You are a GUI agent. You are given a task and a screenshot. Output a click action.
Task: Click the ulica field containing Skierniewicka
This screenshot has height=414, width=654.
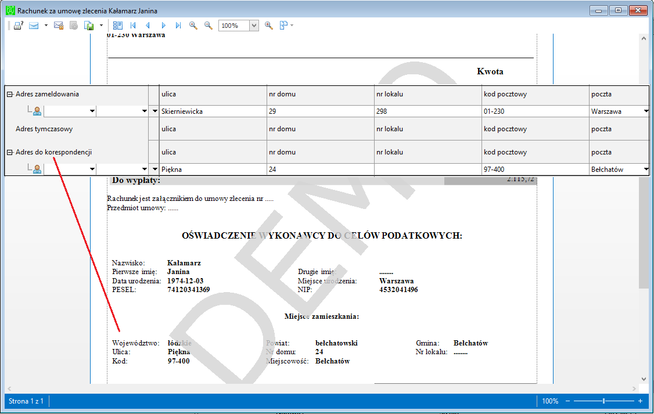(x=213, y=111)
